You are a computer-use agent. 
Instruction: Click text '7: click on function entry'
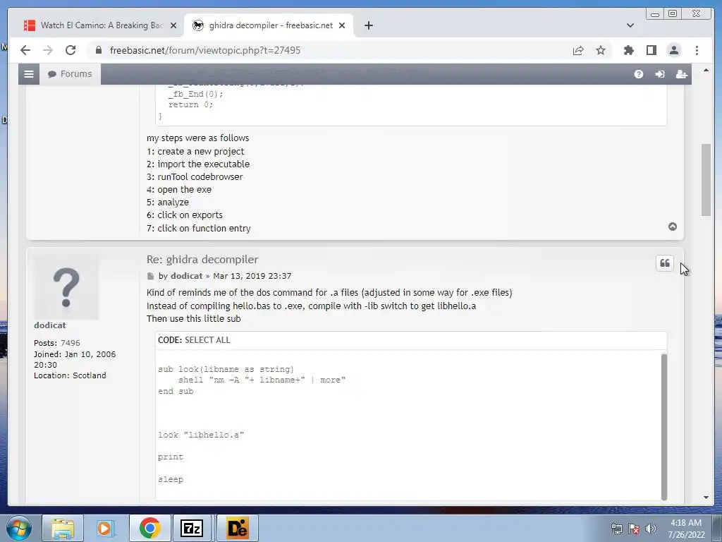198,228
